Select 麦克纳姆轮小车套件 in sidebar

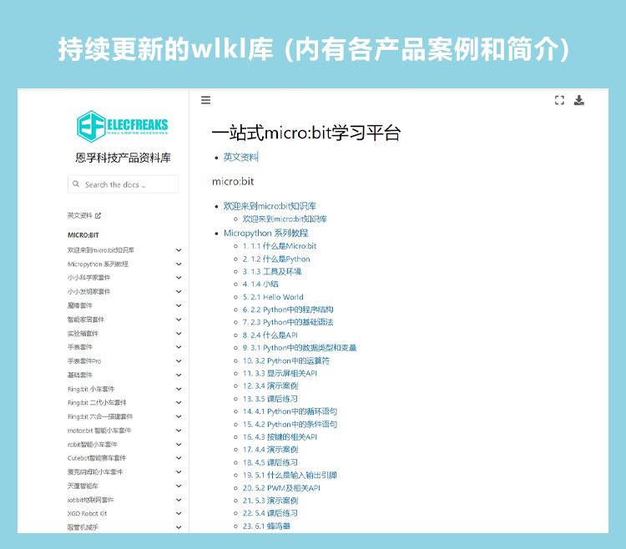95,472
